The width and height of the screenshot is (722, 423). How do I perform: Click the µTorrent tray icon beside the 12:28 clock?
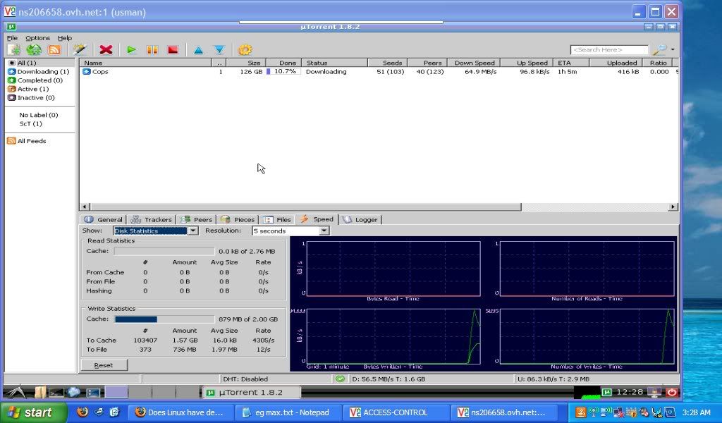coord(606,393)
